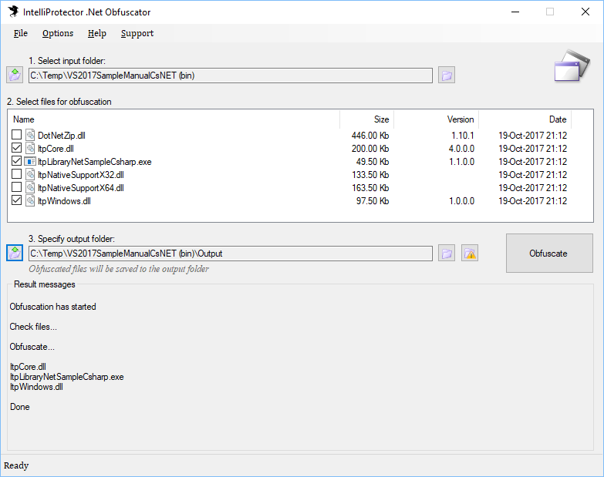Open the Options menu
The width and height of the screenshot is (604, 477).
[58, 33]
